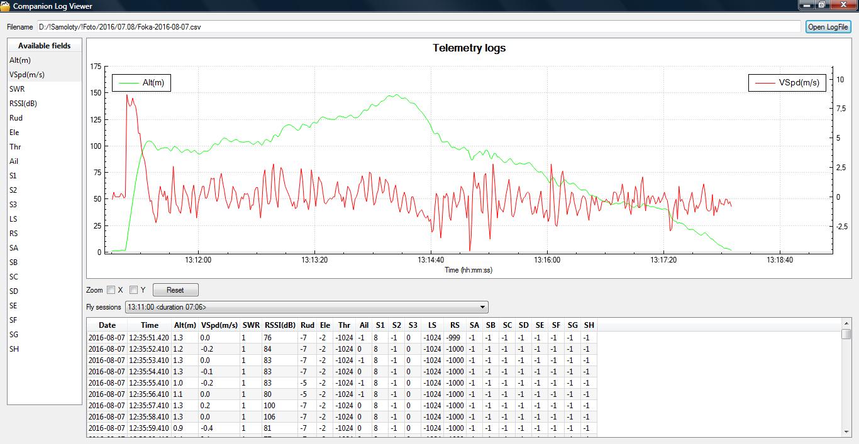This screenshot has width=859, height=444.
Task: Click the red VSpd(m/s) legend entry
Action: click(x=787, y=82)
